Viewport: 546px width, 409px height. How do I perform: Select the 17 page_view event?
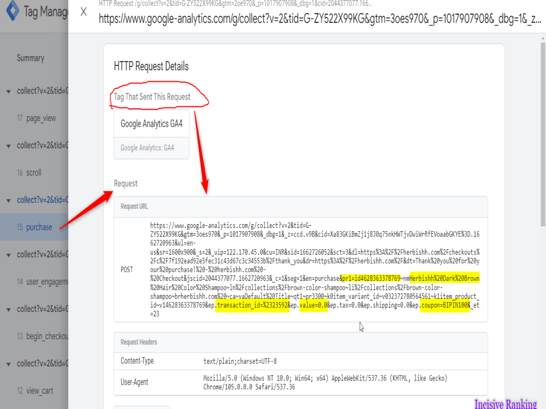pos(36,118)
